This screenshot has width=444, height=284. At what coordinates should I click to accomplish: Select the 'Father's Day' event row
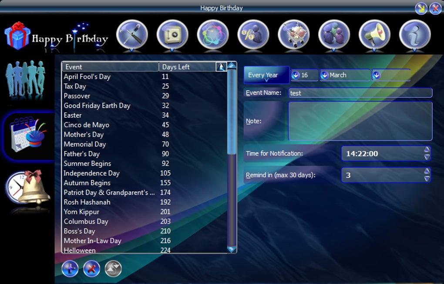coord(145,154)
